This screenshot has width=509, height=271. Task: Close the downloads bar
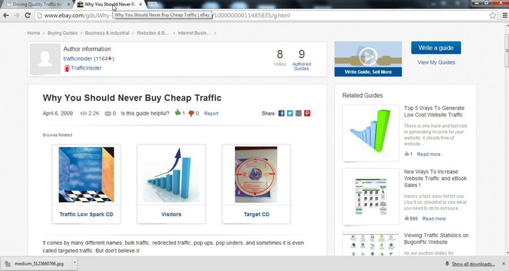point(503,264)
